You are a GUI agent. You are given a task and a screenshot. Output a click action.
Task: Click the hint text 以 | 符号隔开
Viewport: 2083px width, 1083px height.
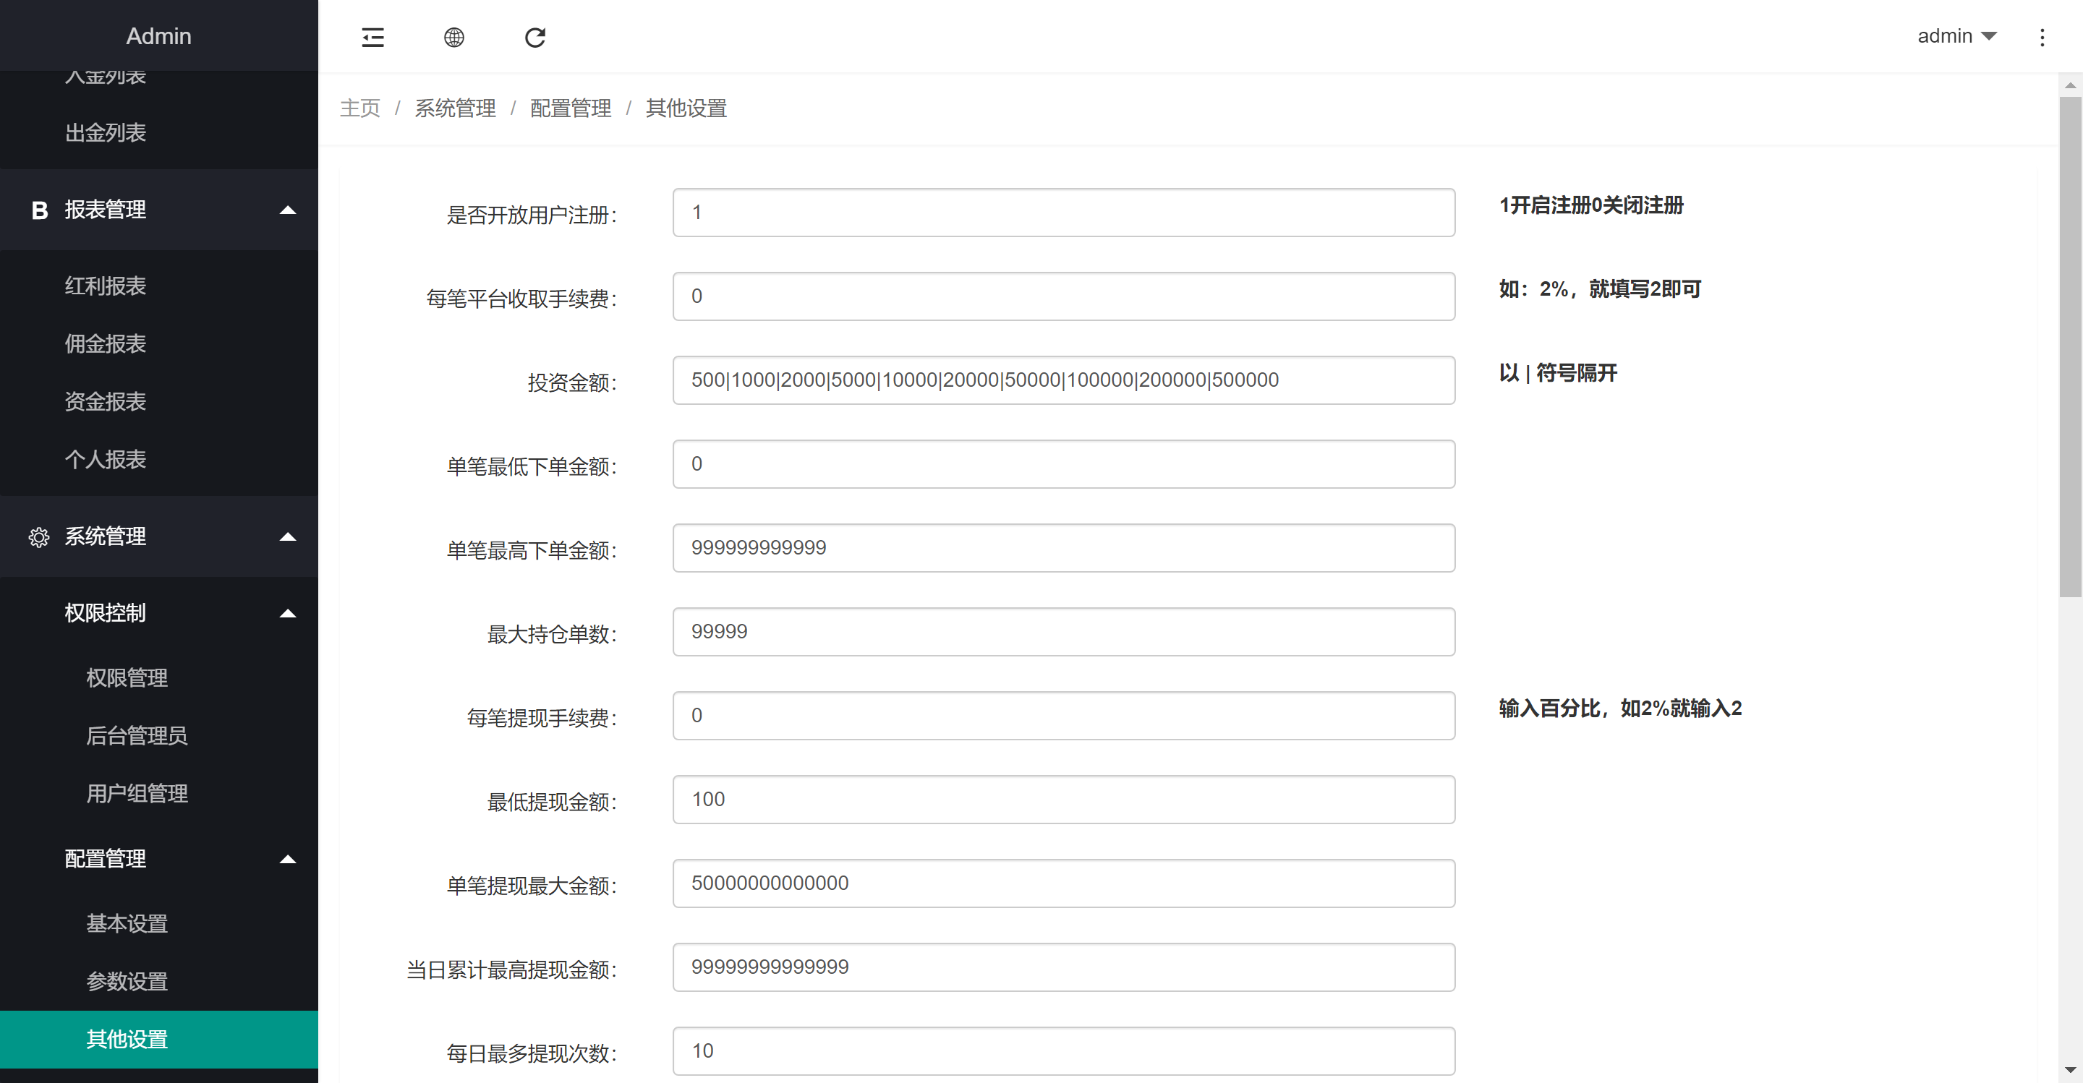click(x=1557, y=372)
